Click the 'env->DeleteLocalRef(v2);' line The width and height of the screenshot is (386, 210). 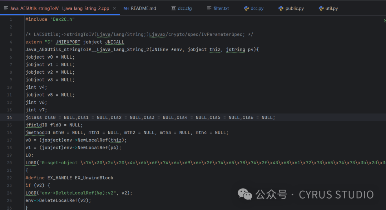click(58, 200)
